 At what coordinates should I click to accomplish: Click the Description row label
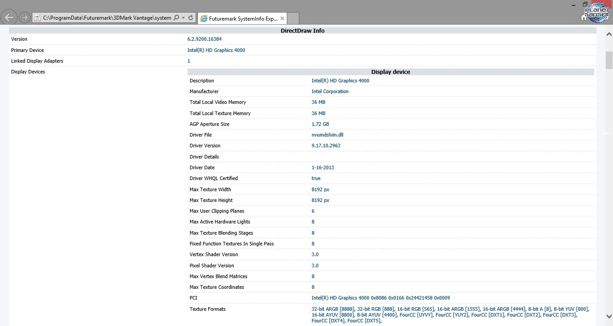coord(201,81)
